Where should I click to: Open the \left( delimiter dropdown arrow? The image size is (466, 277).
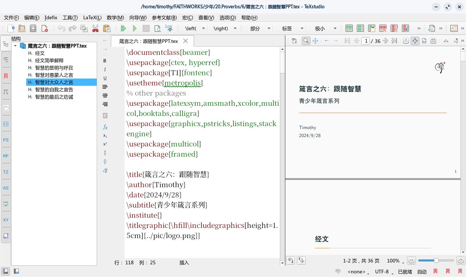tap(204, 28)
